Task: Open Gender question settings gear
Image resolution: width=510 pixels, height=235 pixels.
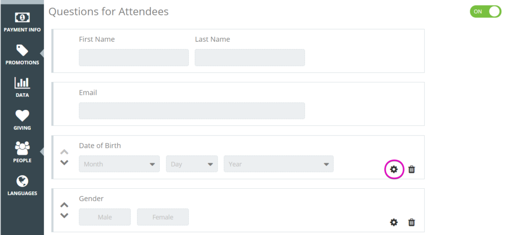Action: click(x=394, y=223)
